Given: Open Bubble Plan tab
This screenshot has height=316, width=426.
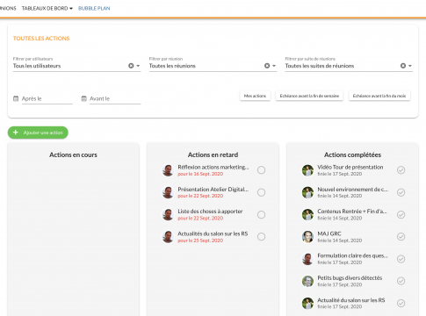Looking at the screenshot, I should point(94,8).
